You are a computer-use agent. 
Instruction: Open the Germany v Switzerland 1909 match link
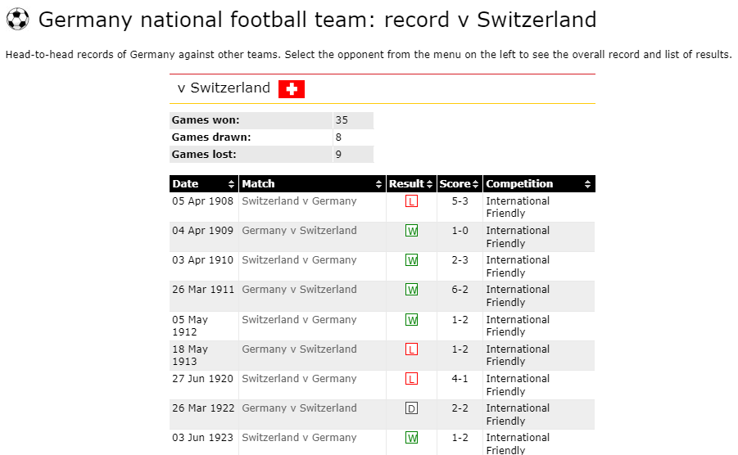[299, 231]
